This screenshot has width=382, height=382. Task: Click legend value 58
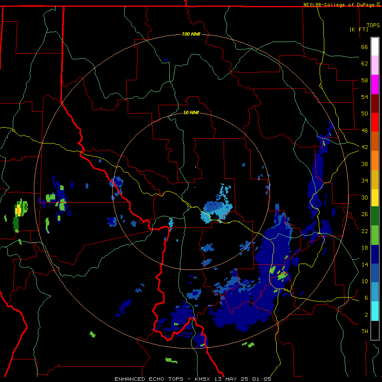click(x=365, y=80)
